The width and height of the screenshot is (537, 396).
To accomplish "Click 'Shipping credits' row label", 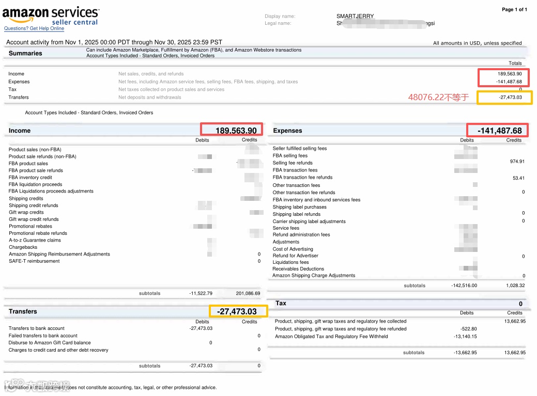I will [x=26, y=199].
